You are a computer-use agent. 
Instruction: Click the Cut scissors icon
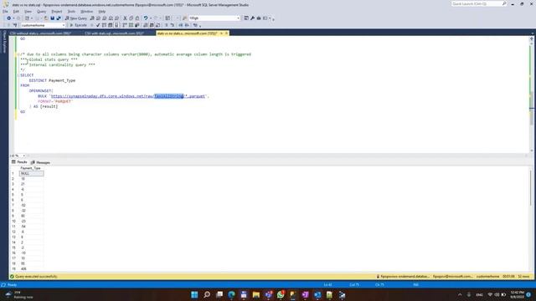click(x=125, y=18)
